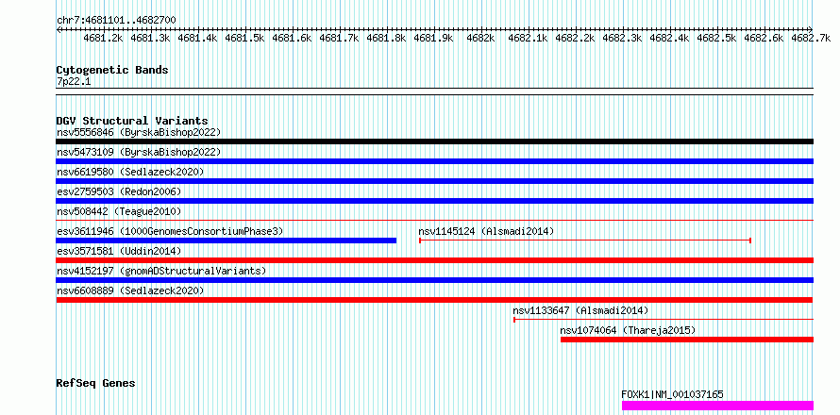840x415 pixels.
Task: Click the DGV Structural Variants track heading
Action: click(132, 121)
